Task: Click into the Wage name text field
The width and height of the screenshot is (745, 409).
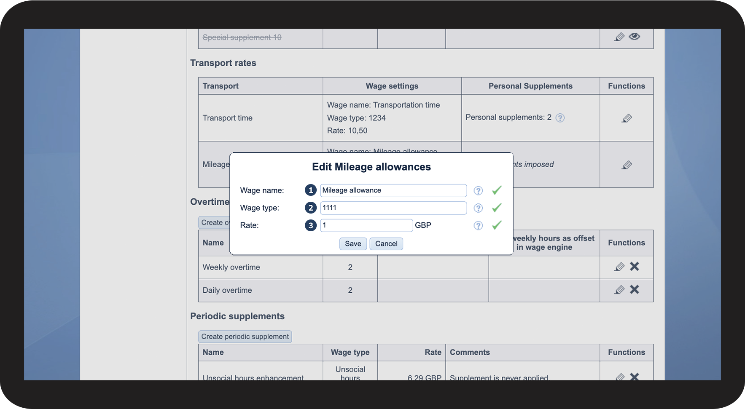Action: pos(393,190)
